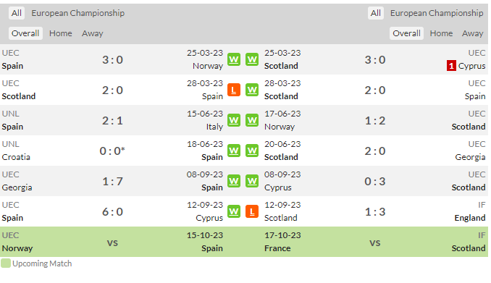Open the upcoming Norway vs Spain match
Image resolution: width=491 pixels, height=283 pixels.
click(x=112, y=242)
